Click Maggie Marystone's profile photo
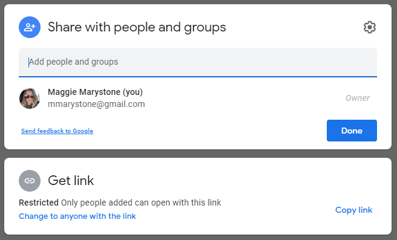 pos(30,99)
